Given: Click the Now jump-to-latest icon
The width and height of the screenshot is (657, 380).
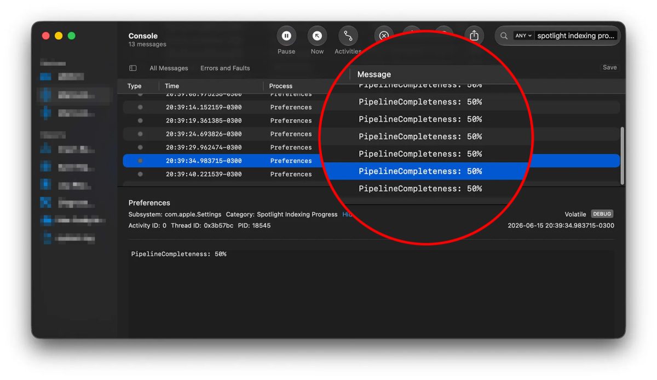Looking at the screenshot, I should point(317,36).
